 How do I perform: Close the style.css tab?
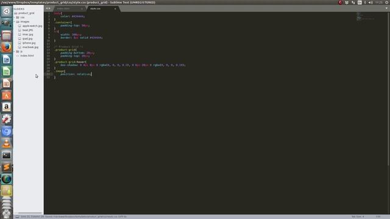click(x=115, y=9)
